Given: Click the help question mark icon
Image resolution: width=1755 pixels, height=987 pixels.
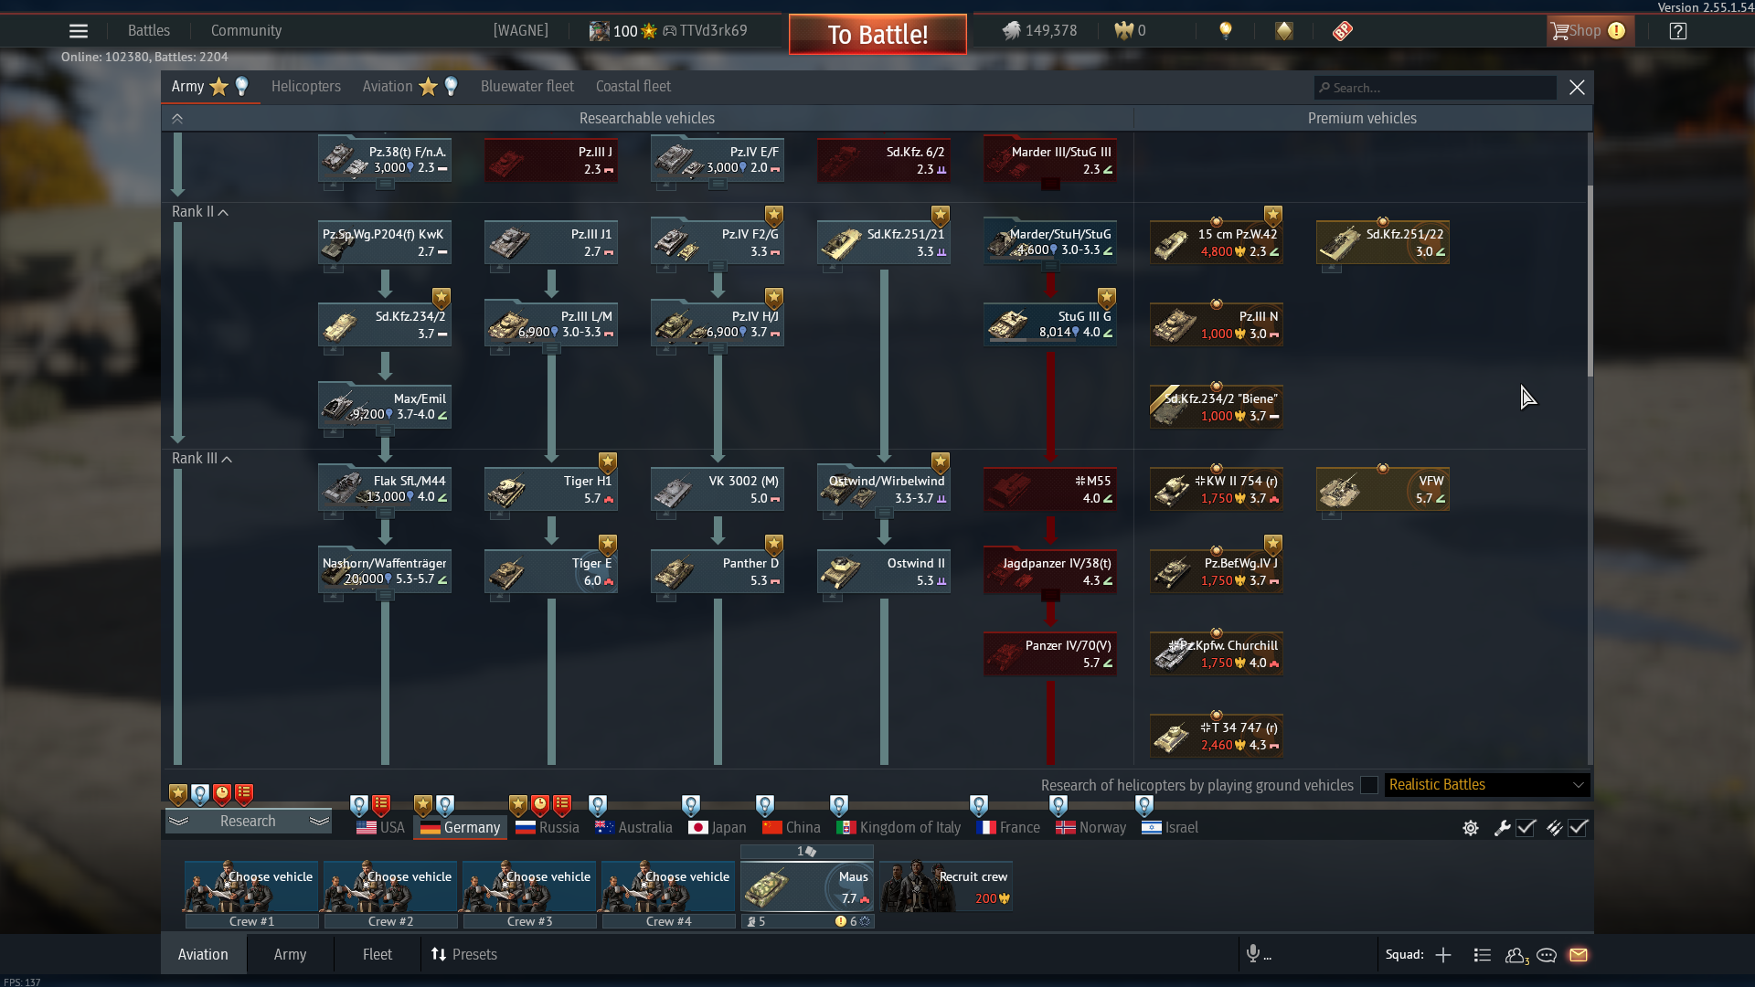Looking at the screenshot, I should pyautogui.click(x=1677, y=31).
